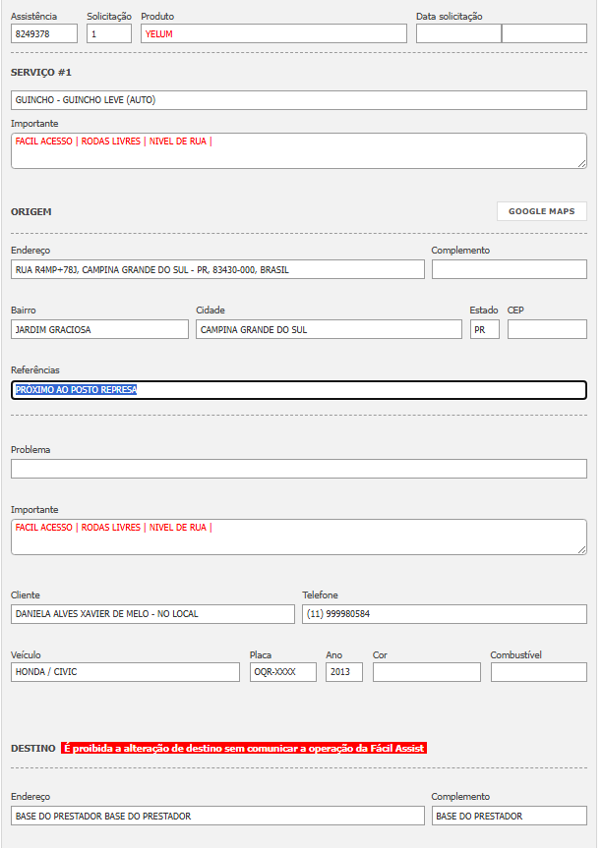This screenshot has height=848, width=603.
Task: Focus the Produto field showing YELUM
Action: click(273, 33)
